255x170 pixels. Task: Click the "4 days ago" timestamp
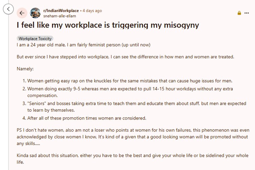pos(92,11)
